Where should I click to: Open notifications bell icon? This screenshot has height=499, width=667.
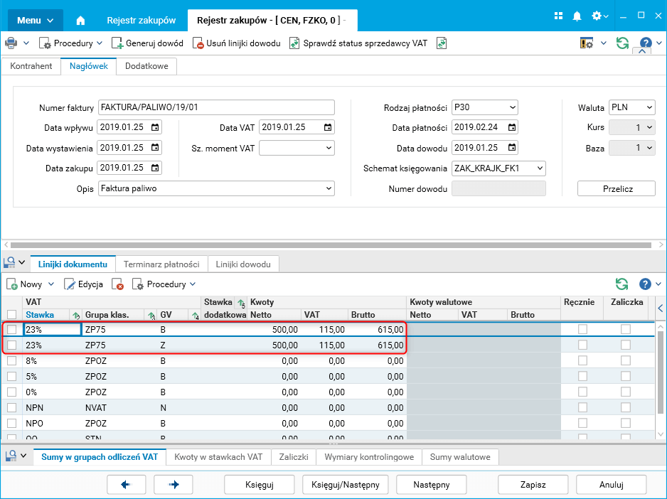point(577,16)
